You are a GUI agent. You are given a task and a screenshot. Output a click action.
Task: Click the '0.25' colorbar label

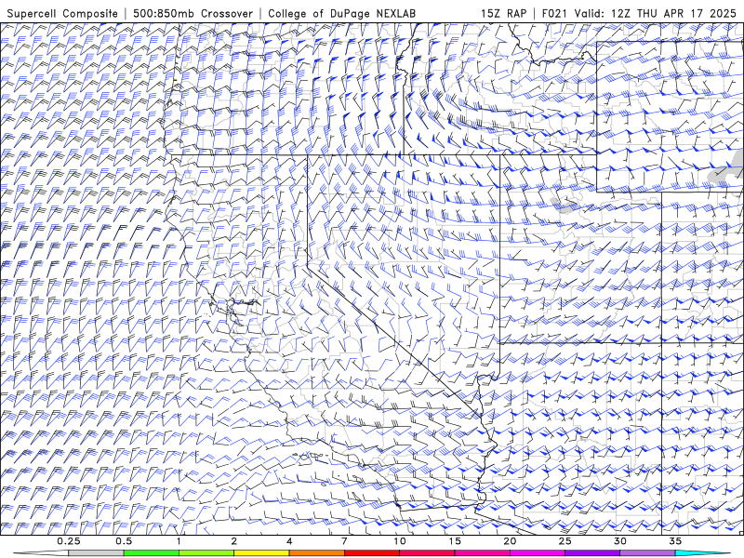point(68,541)
